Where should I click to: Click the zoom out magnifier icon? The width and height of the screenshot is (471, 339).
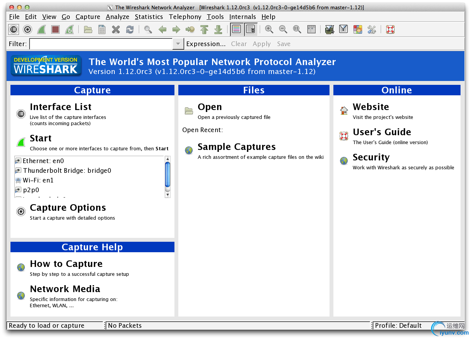click(283, 29)
